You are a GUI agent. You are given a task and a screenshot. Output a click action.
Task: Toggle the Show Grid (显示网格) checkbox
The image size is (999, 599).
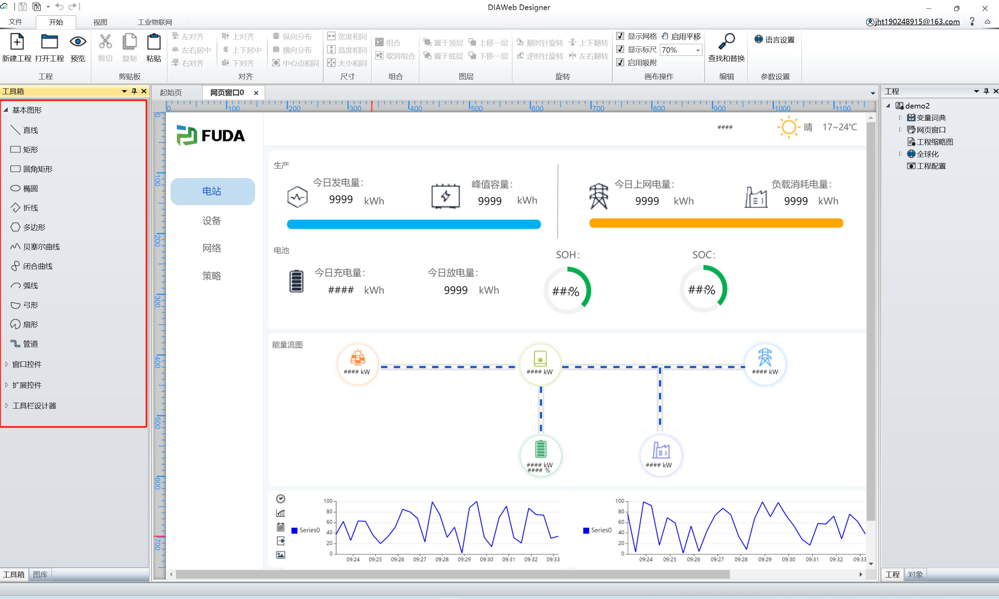tap(621, 36)
